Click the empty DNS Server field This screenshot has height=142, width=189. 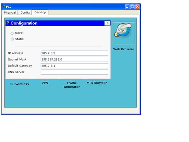click(x=74, y=72)
